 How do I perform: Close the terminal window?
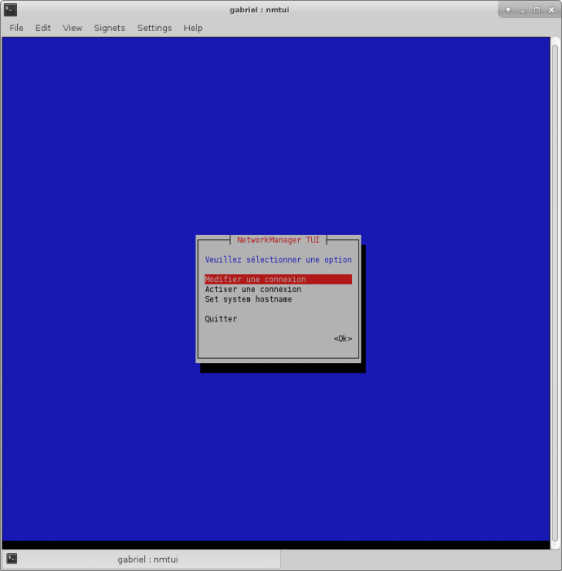click(551, 10)
